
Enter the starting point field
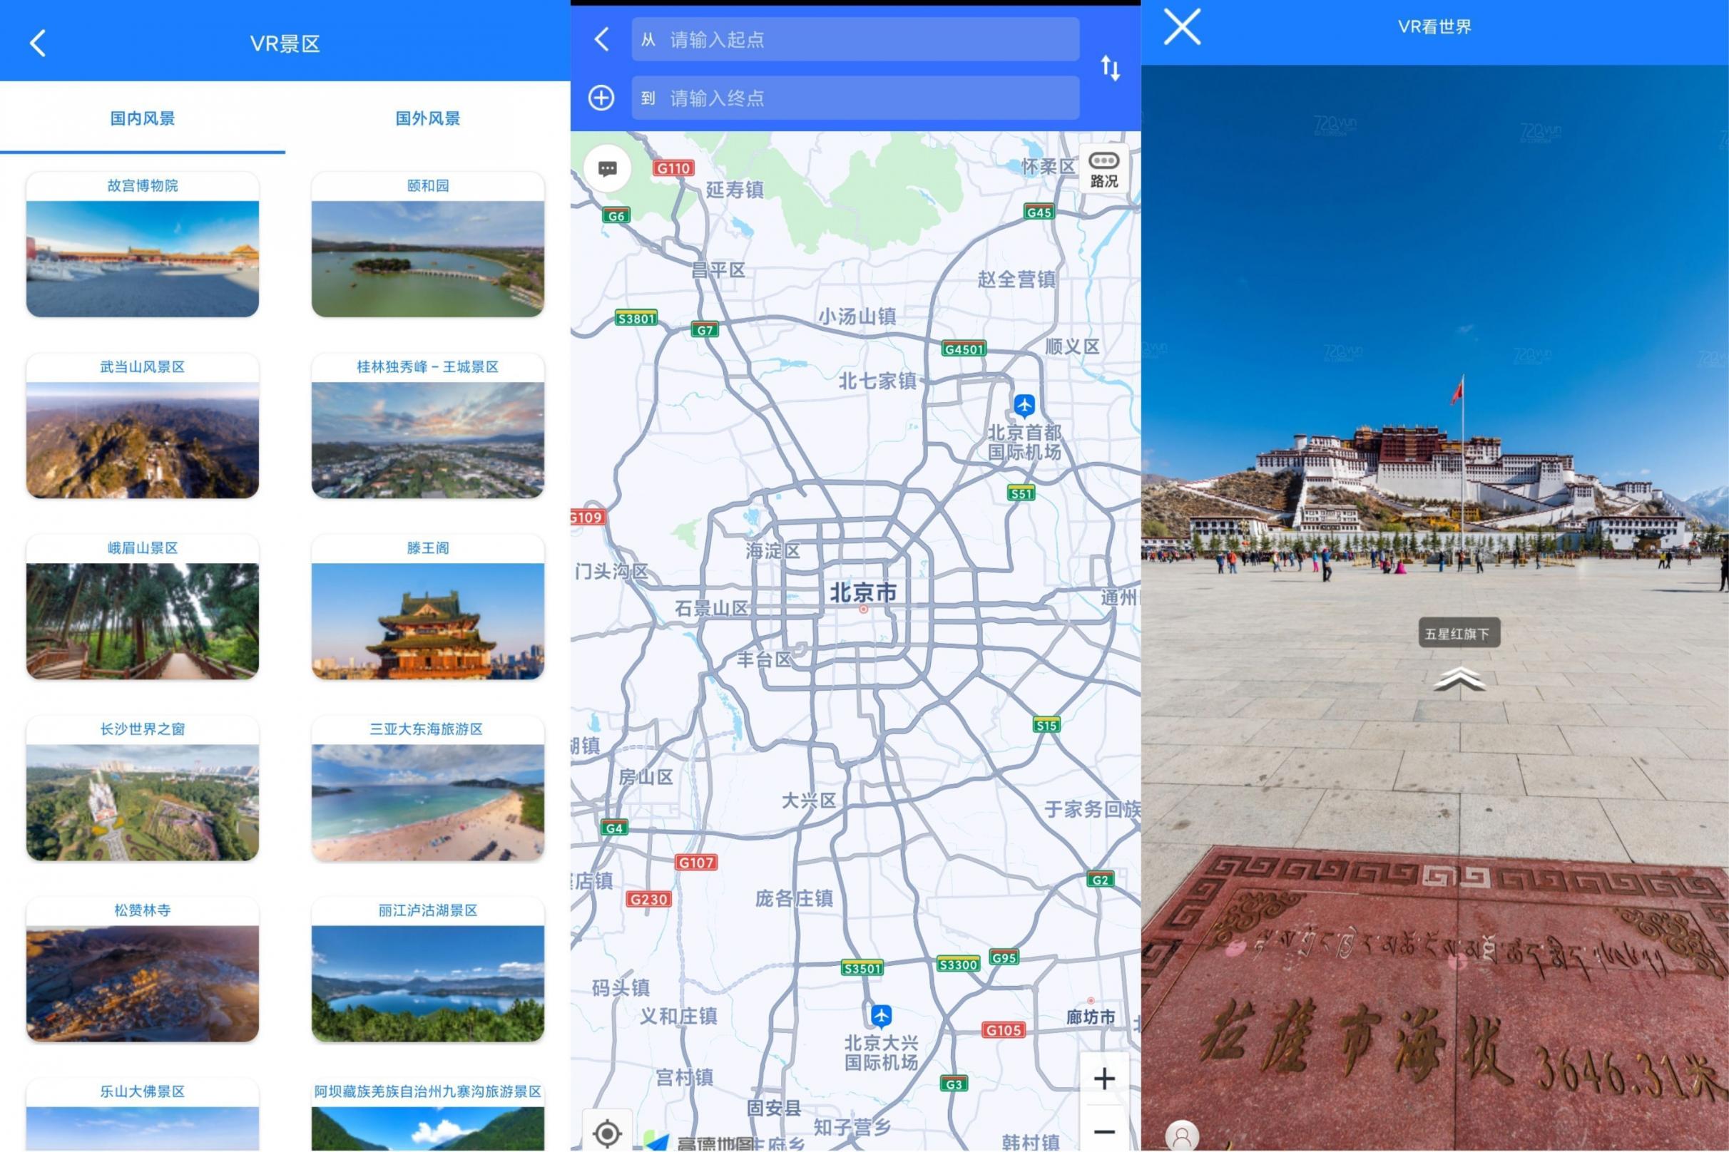[x=855, y=40]
